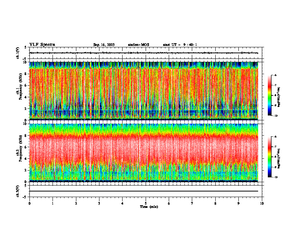The image size is (295, 228).
Task: Click the "ch.3(V)" waveform axis label
Action: (18, 191)
